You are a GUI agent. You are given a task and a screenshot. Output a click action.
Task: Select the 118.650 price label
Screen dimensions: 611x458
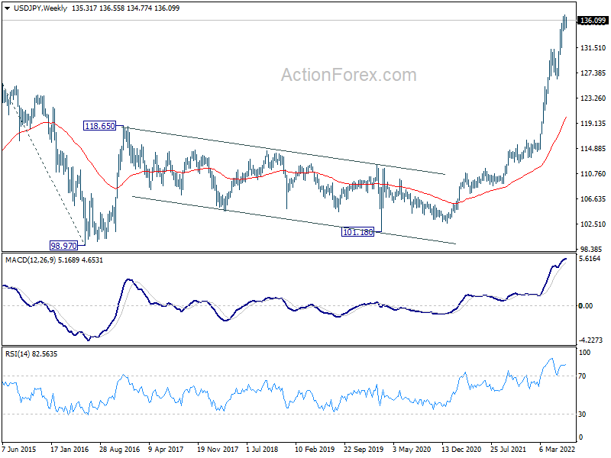coord(100,126)
